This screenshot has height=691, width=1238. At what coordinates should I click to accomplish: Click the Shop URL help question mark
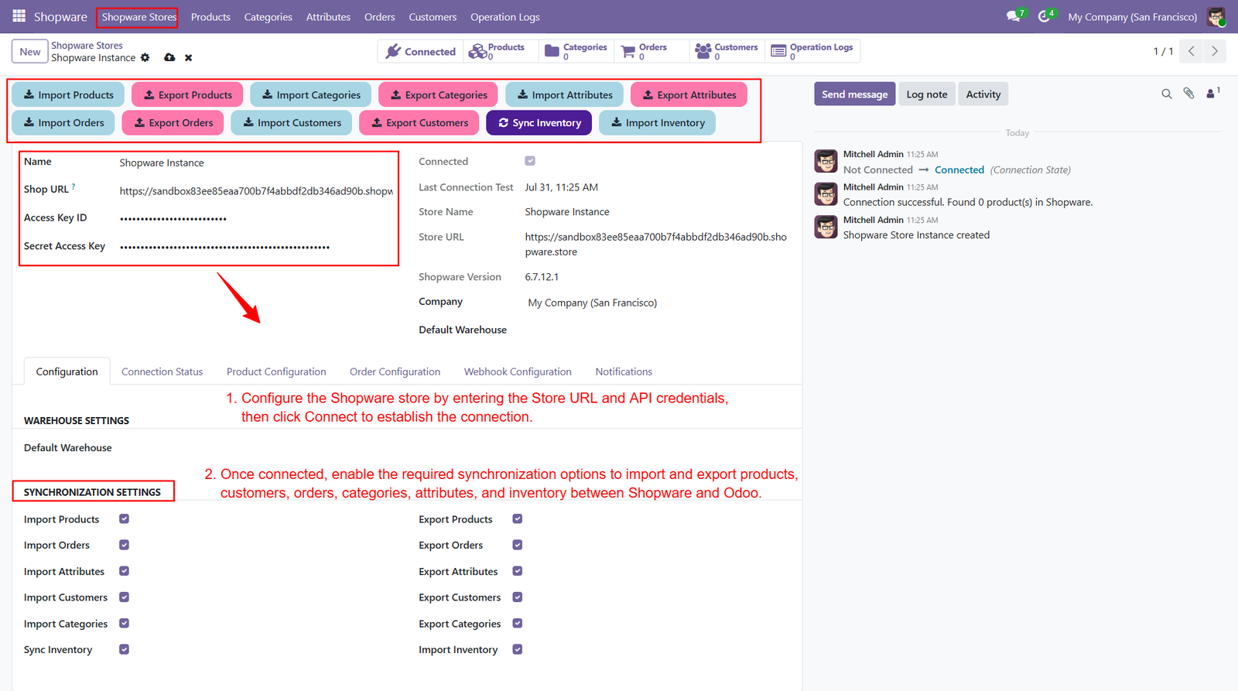[74, 186]
